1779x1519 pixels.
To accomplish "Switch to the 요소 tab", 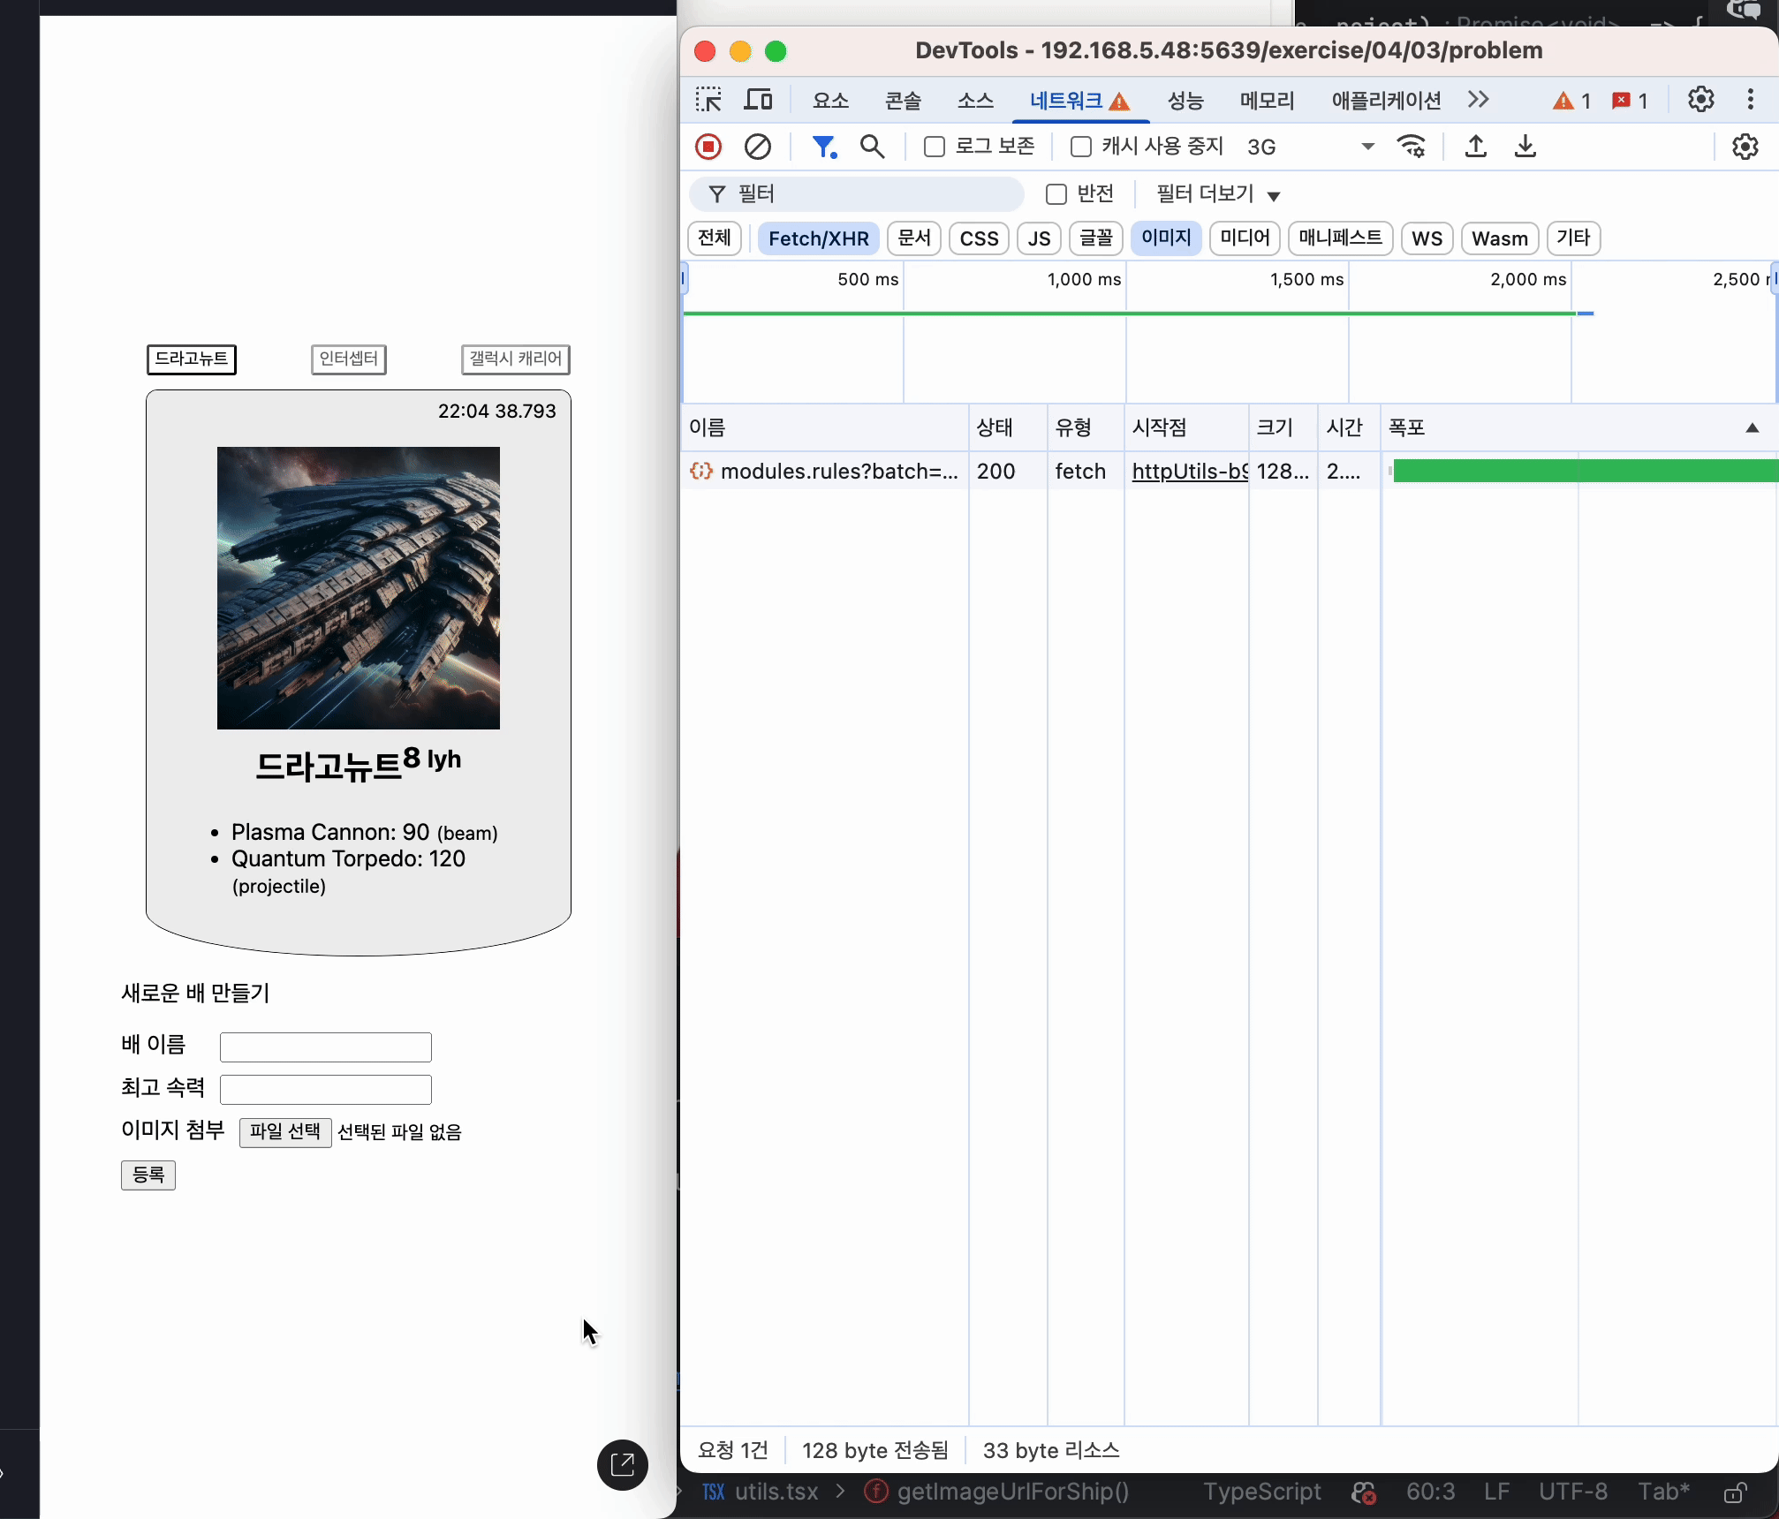I will [830, 101].
